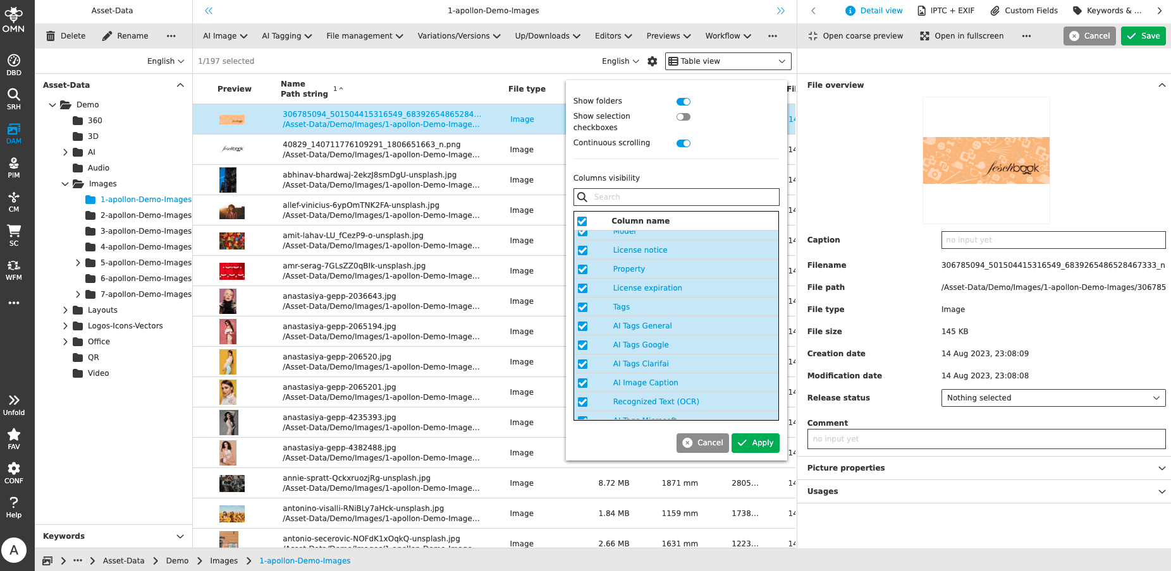Open the PIM module icon
The height and width of the screenshot is (571, 1171).
pyautogui.click(x=14, y=167)
